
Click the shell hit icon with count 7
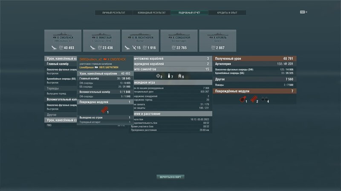[168, 76]
